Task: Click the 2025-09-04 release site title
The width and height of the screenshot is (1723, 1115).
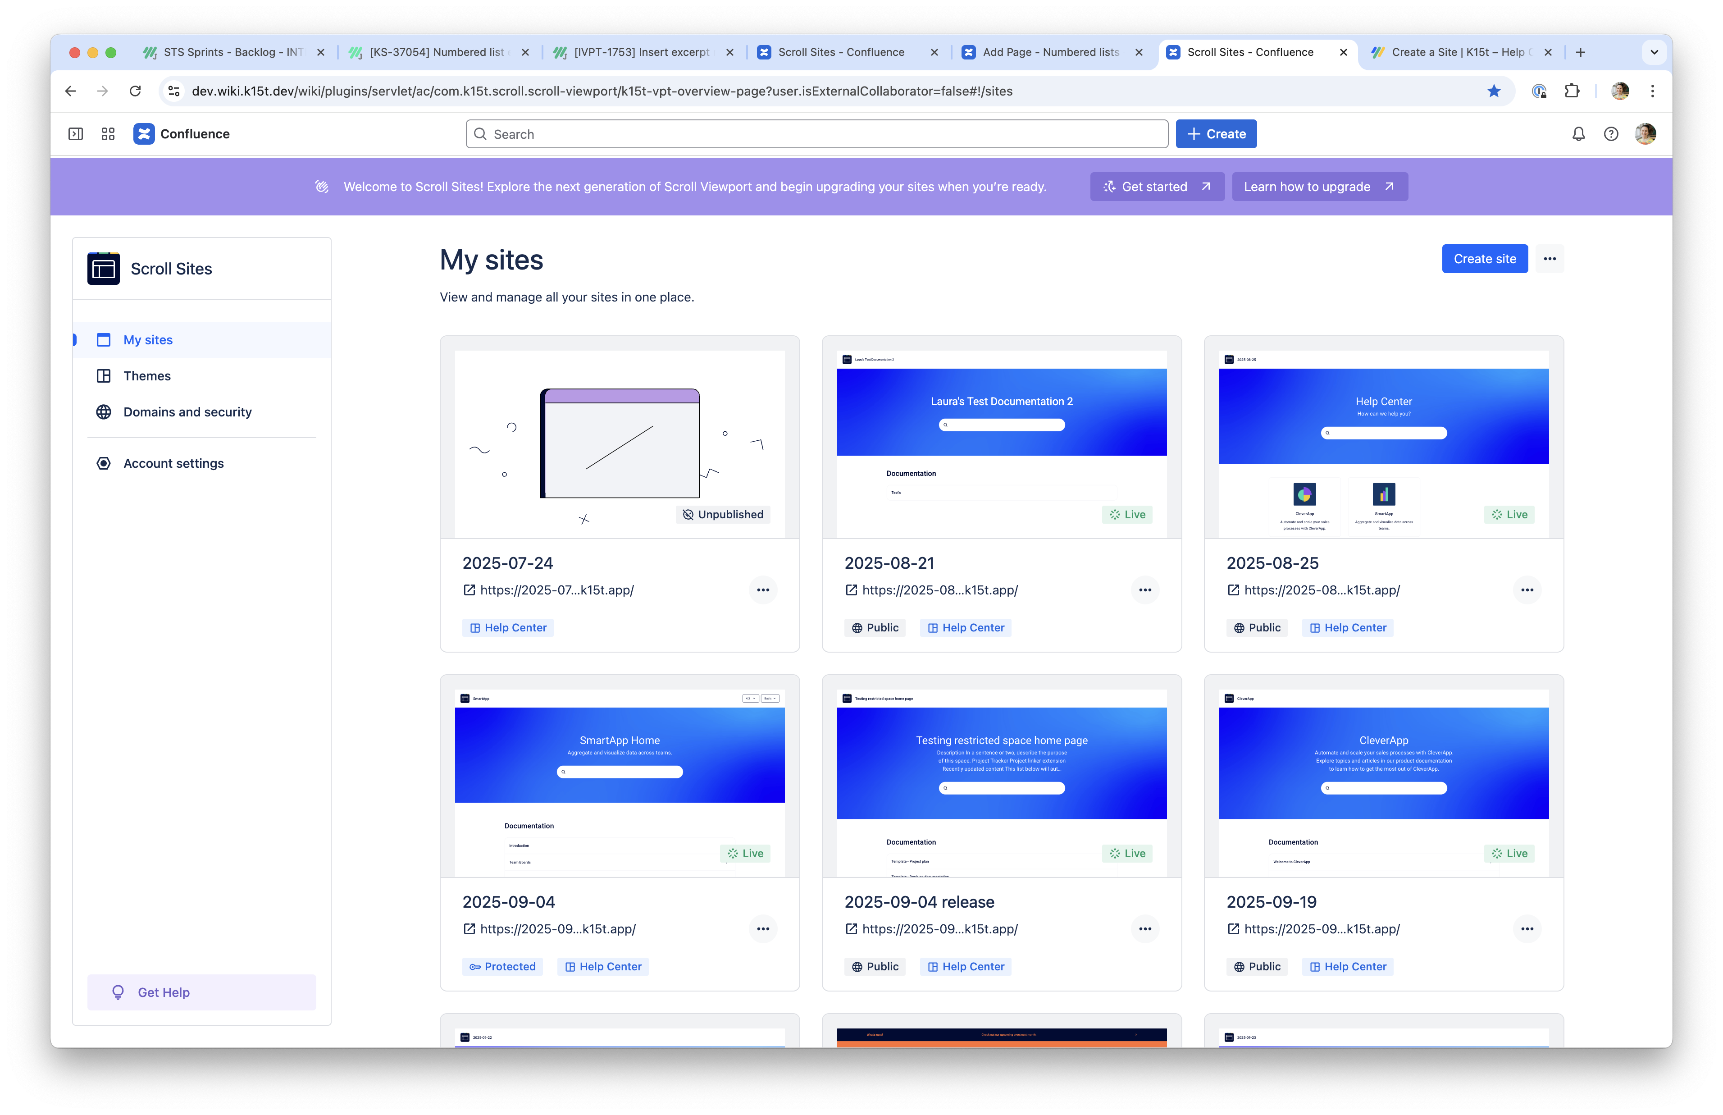Action: point(919,902)
